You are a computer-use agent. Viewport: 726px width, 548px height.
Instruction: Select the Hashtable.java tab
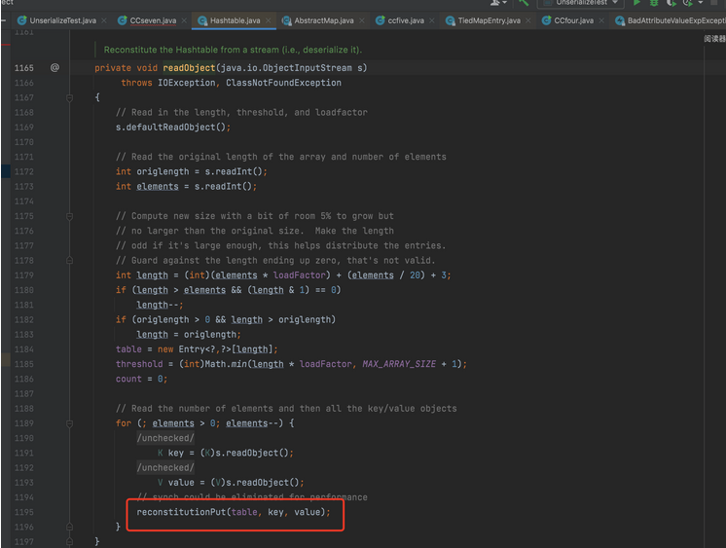click(x=235, y=20)
